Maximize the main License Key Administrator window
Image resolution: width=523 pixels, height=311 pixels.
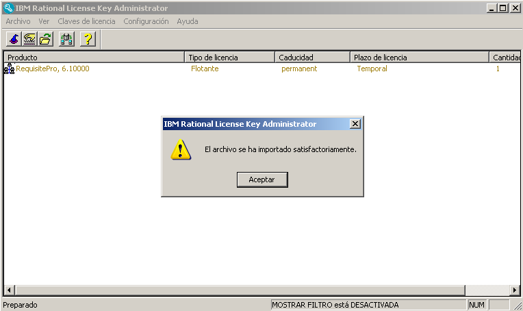tap(502, 8)
